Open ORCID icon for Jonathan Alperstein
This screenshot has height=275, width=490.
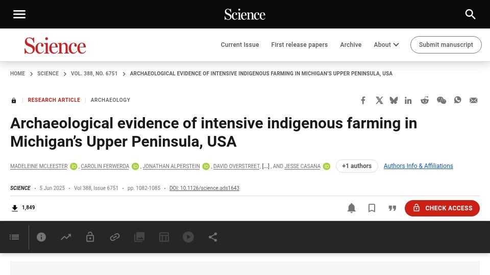click(x=206, y=167)
